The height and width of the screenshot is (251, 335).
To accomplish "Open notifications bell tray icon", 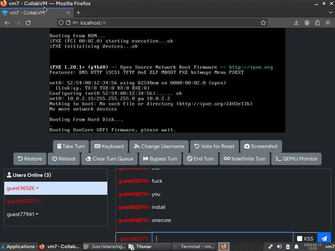I will coord(296,246).
